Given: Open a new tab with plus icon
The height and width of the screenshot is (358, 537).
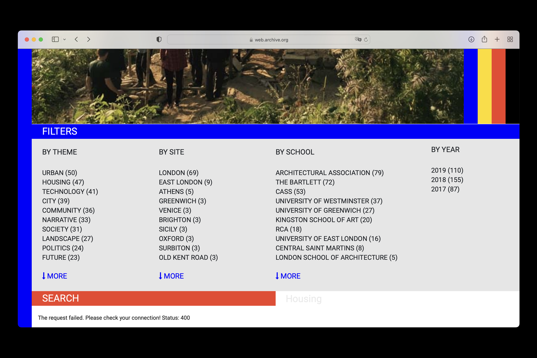Looking at the screenshot, I should [x=497, y=39].
